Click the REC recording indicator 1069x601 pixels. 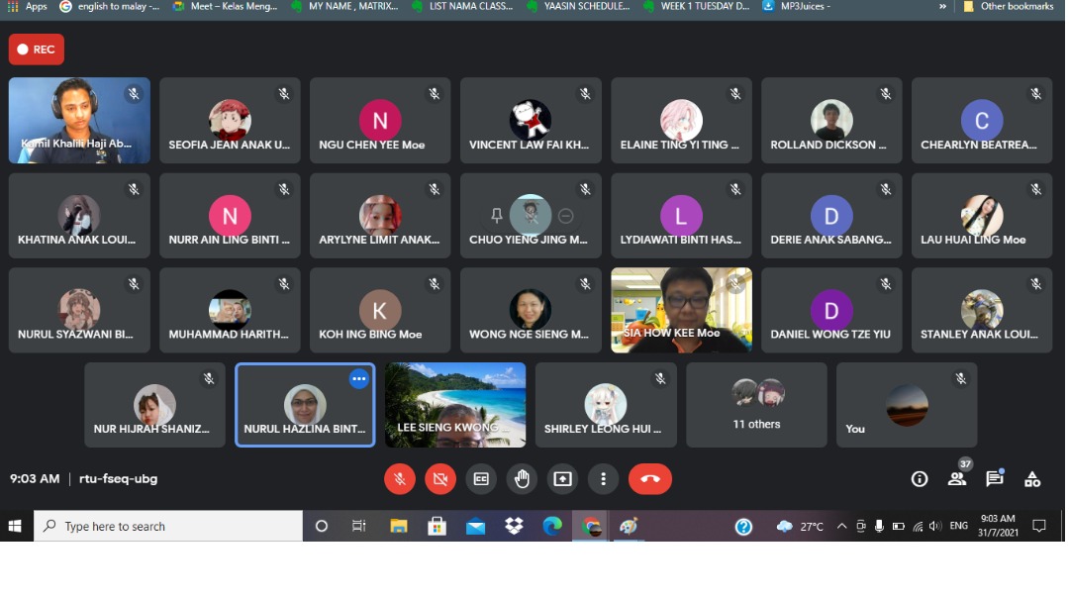point(37,50)
